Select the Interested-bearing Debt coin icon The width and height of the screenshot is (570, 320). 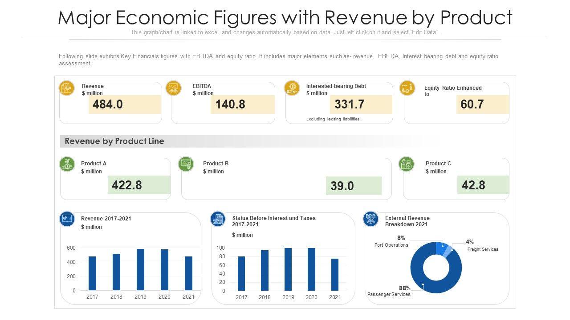coord(292,88)
